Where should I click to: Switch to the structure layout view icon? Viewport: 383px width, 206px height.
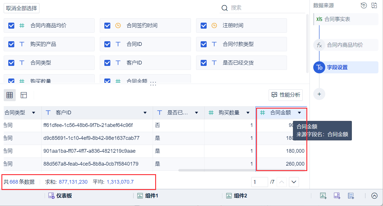point(24,95)
